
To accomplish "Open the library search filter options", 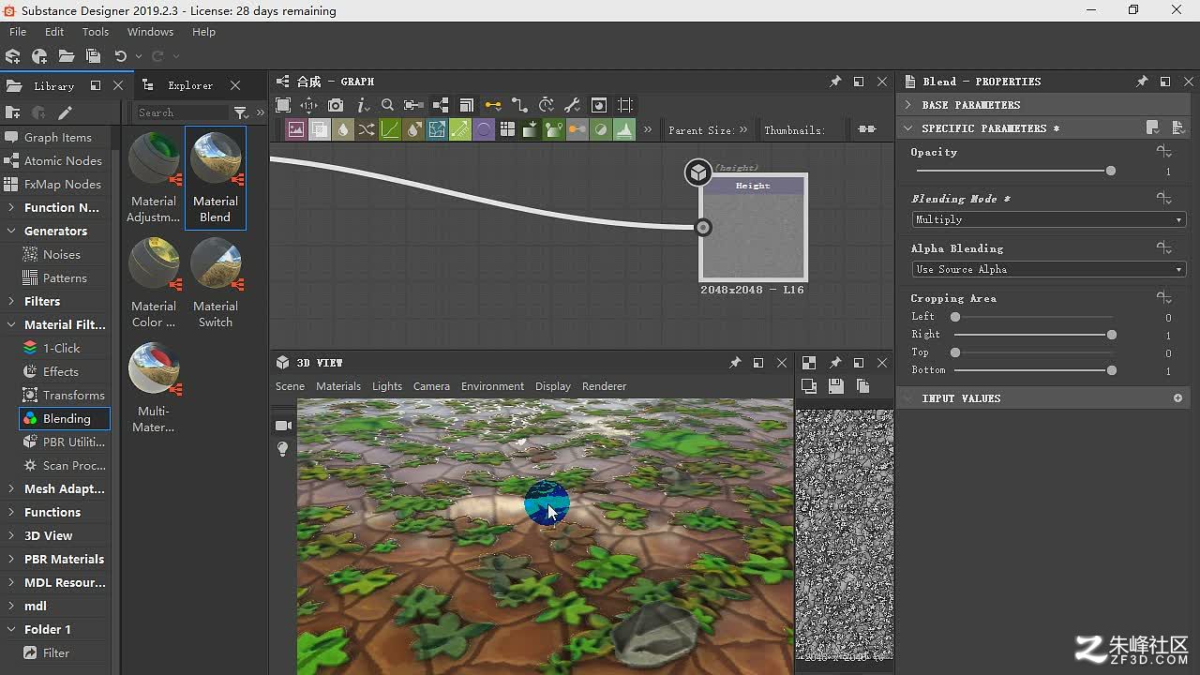I will click(241, 112).
